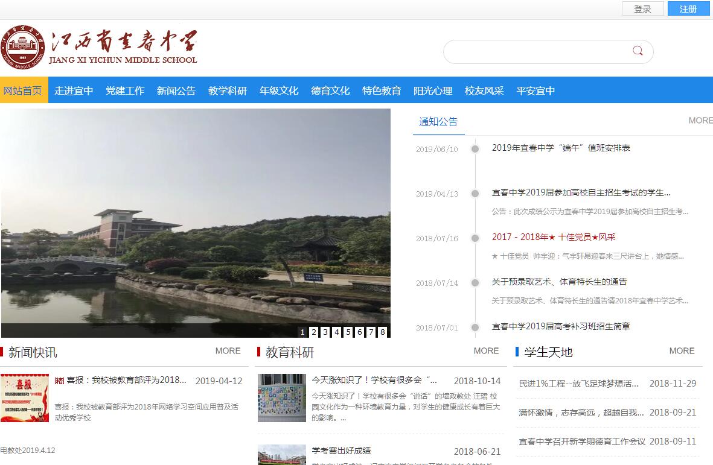Open the 十佳党员风采 red notice link
Image resolution: width=713 pixels, height=465 pixels.
coord(554,237)
